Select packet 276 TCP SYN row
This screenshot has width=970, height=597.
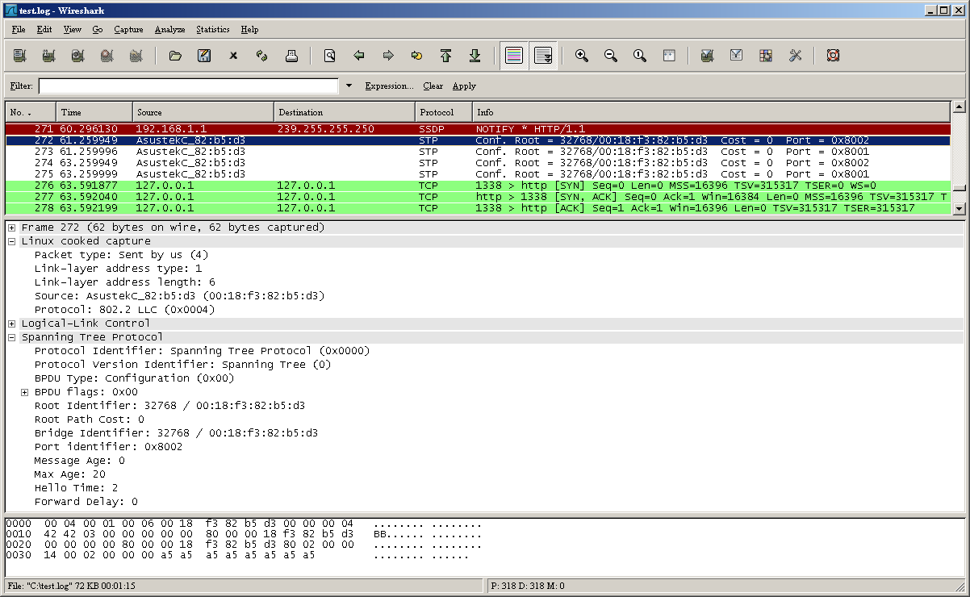(478, 186)
